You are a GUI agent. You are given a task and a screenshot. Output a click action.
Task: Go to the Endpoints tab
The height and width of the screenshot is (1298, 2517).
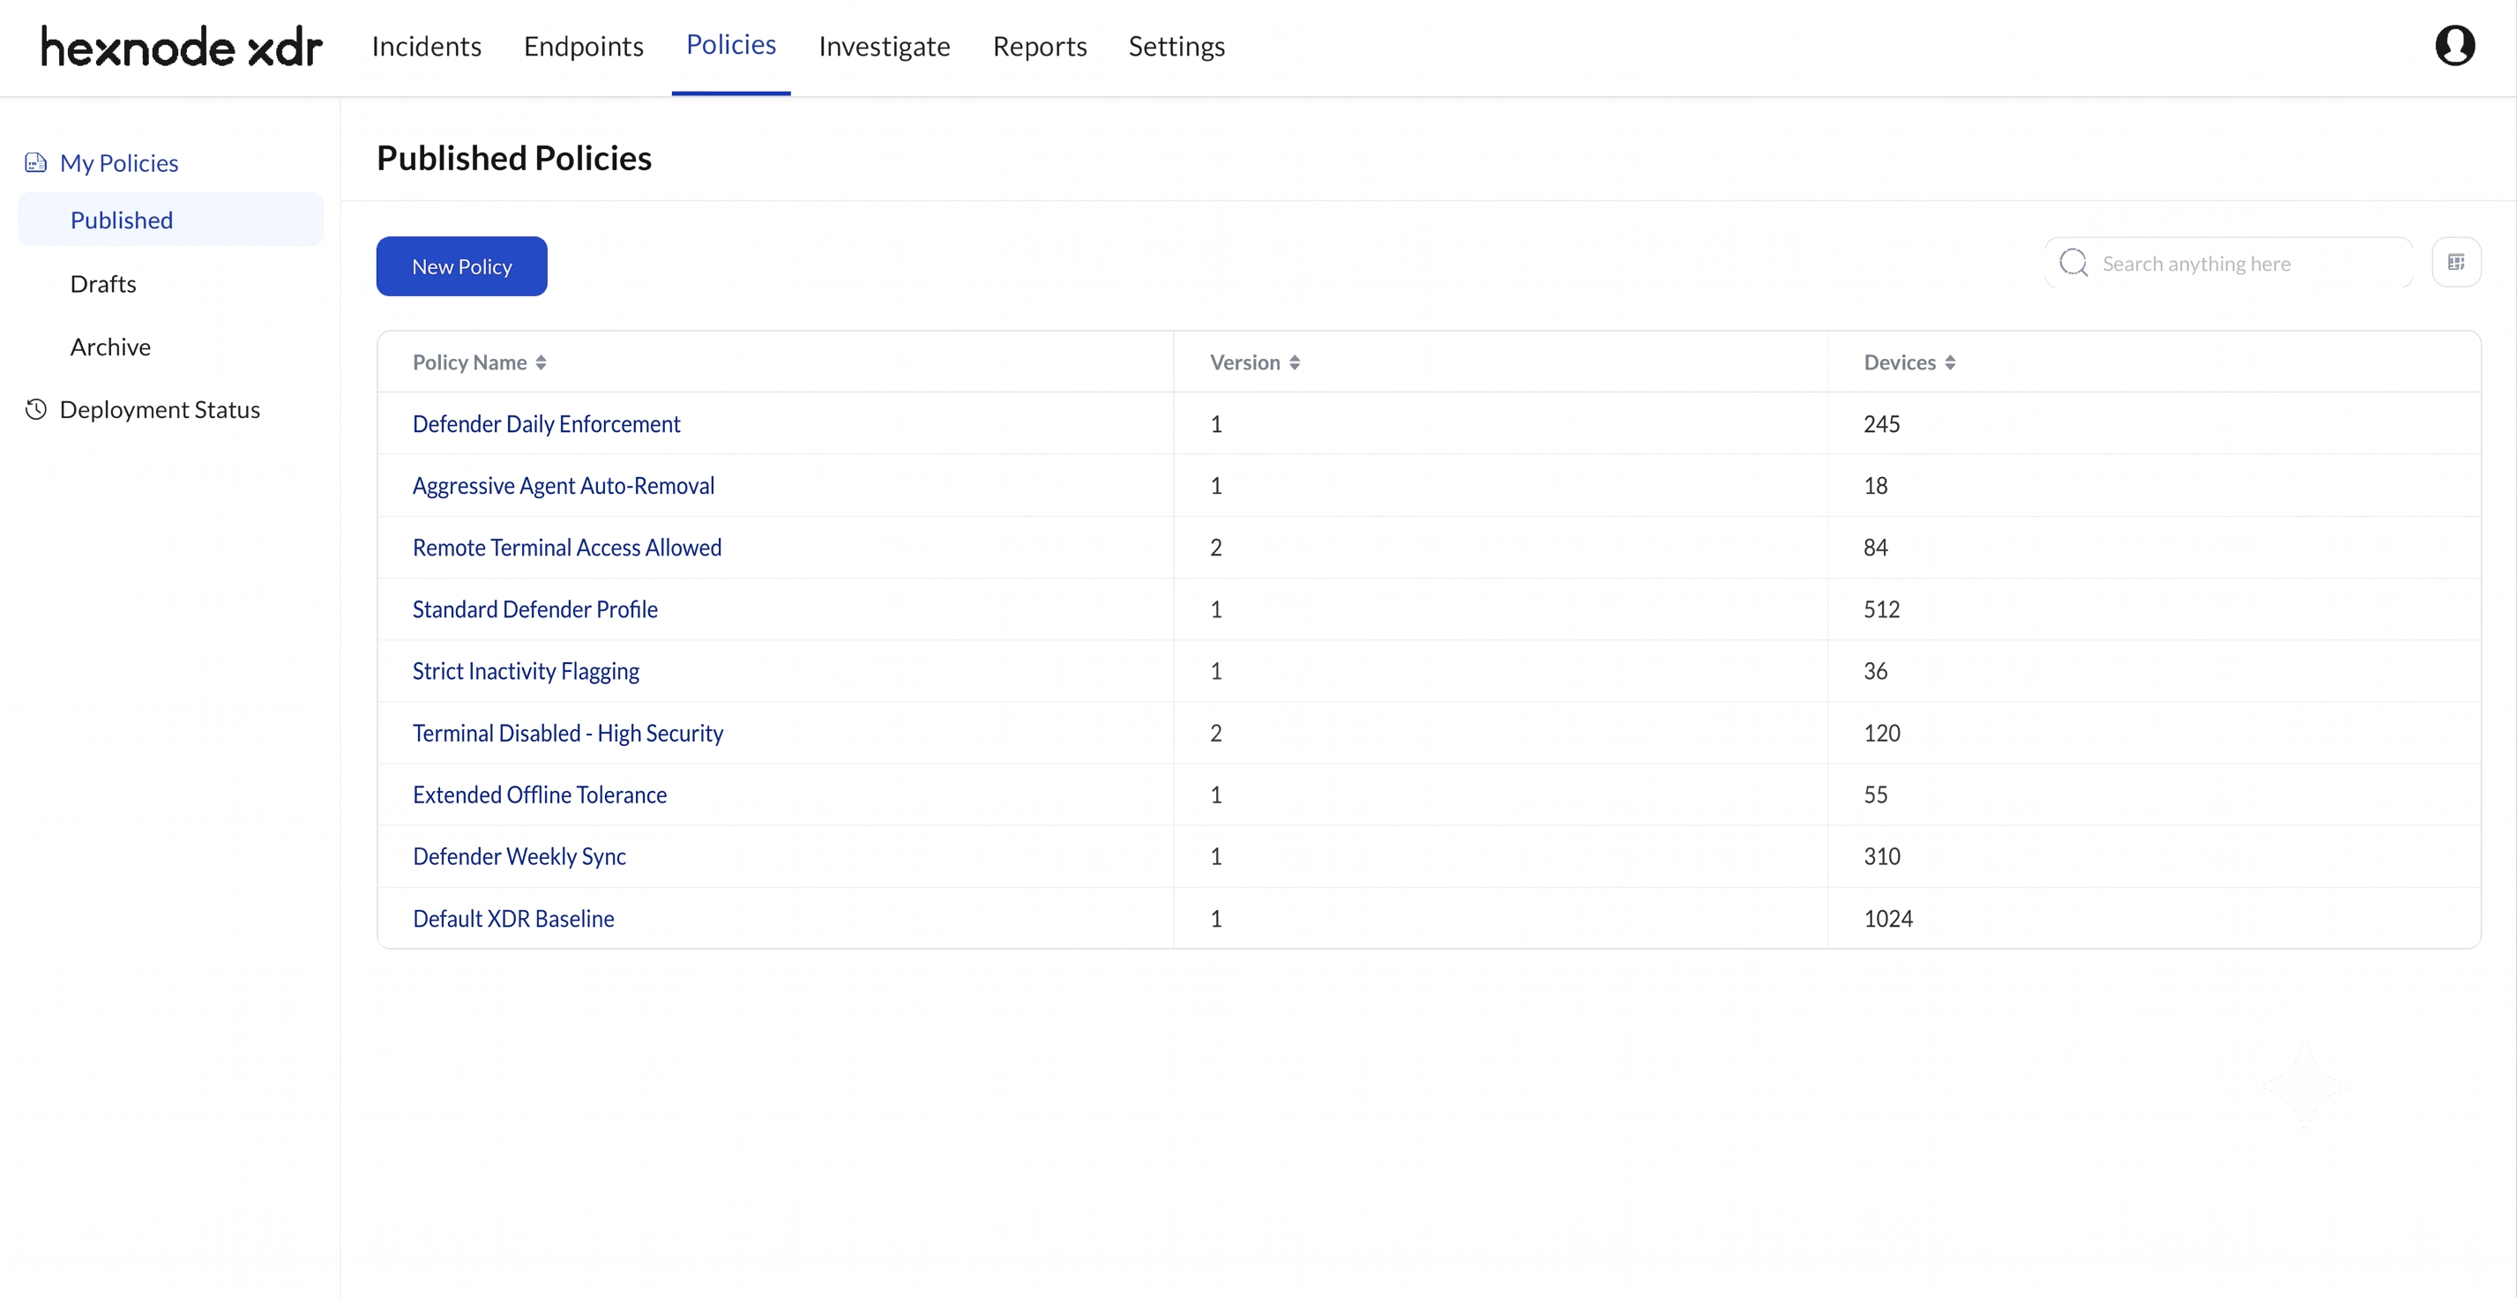pos(583,46)
